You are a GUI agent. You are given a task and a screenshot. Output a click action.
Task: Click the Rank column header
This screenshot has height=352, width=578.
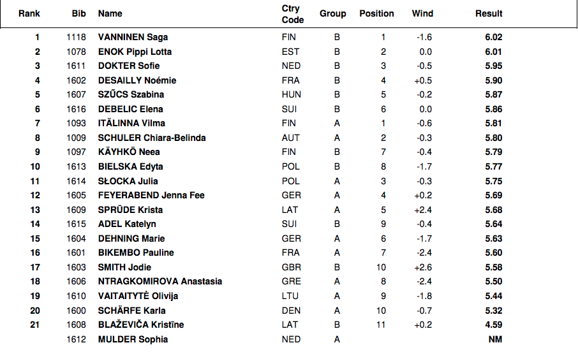(29, 13)
